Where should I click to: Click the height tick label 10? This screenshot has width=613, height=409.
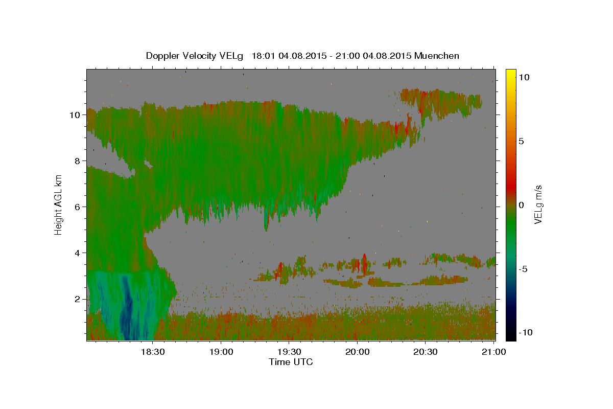pos(76,115)
